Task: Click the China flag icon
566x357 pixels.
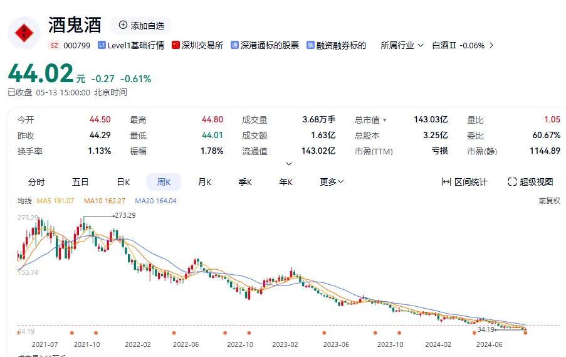Action: (x=176, y=45)
